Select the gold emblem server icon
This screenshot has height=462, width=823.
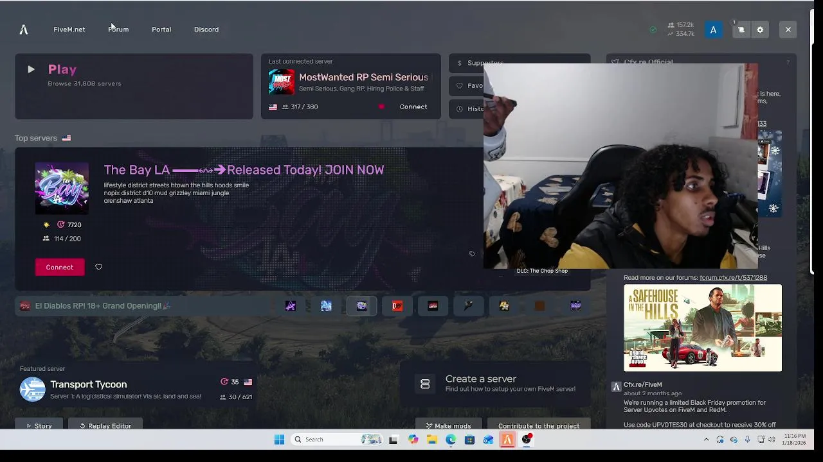504,306
